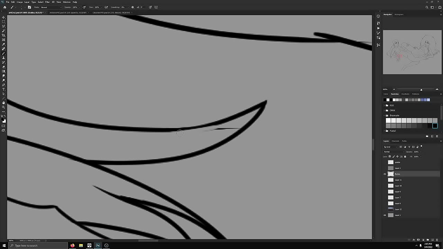Collapse the Grayscale swatch group
This screenshot has width=443, height=249.
point(384,116)
